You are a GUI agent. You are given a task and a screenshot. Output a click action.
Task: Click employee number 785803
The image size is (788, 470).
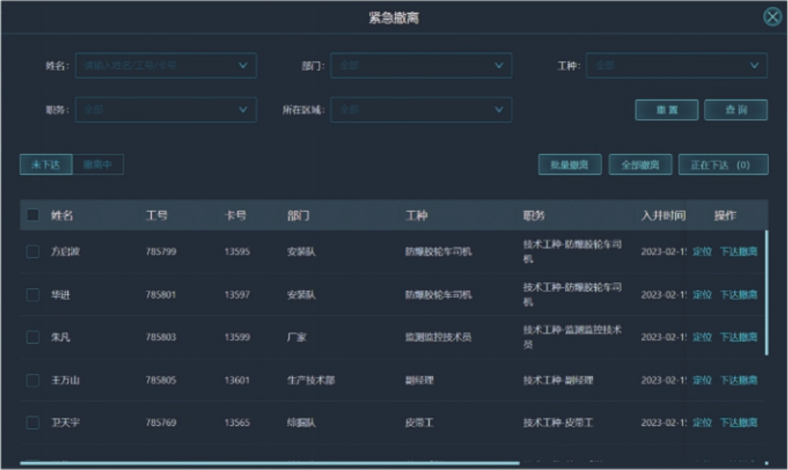tap(161, 337)
